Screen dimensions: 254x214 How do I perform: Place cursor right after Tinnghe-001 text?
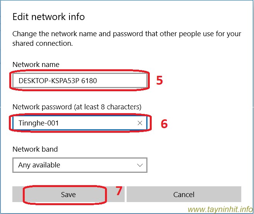pyautogui.click(x=59, y=123)
